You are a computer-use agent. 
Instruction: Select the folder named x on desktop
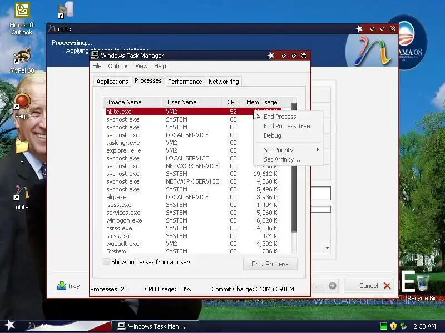22,151
